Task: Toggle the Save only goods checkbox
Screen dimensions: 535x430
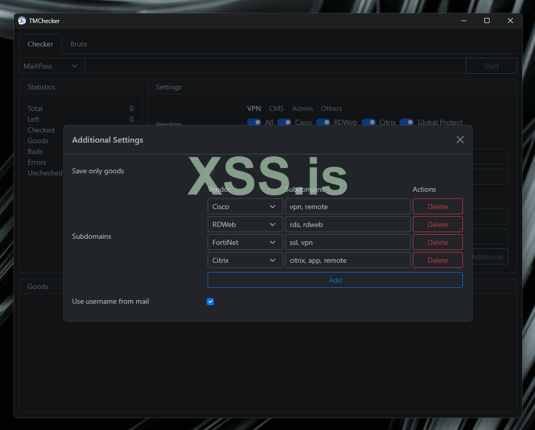Action: pyautogui.click(x=210, y=171)
